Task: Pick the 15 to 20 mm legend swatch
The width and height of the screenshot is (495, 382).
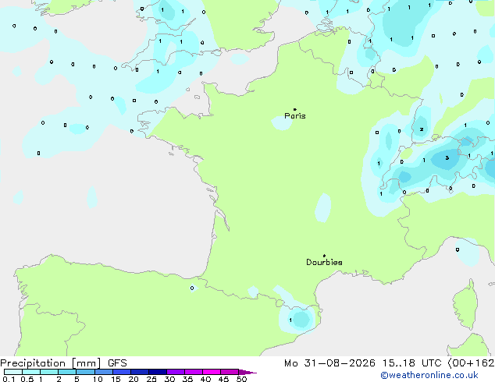Action: pos(122,372)
